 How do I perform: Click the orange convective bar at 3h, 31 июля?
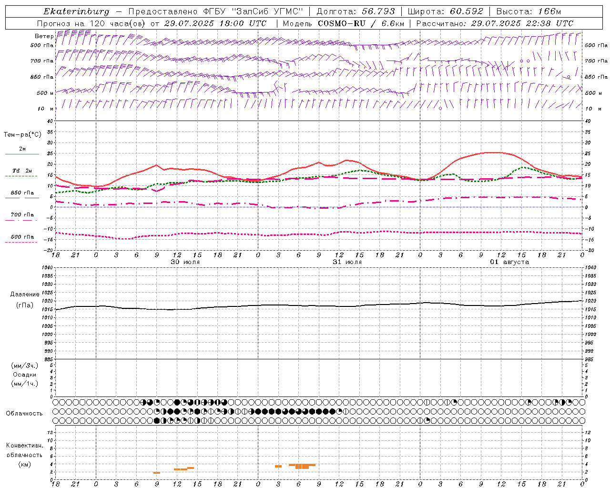click(x=278, y=466)
